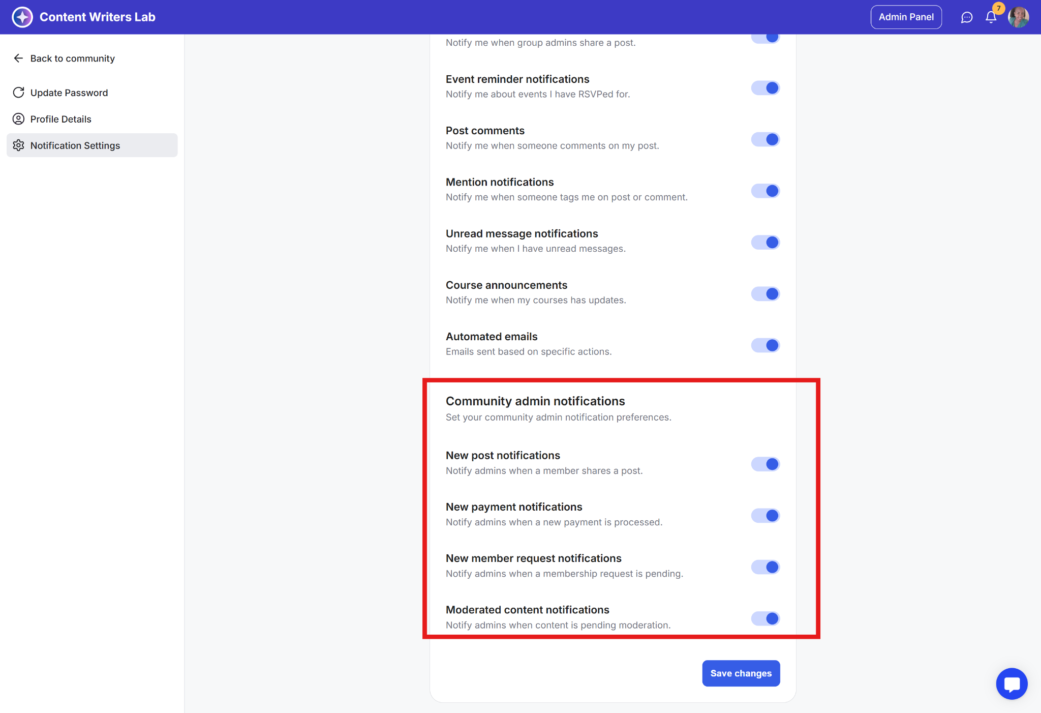Viewport: 1041px width, 713px height.
Task: Select Profile Details menu item
Action: coord(61,119)
